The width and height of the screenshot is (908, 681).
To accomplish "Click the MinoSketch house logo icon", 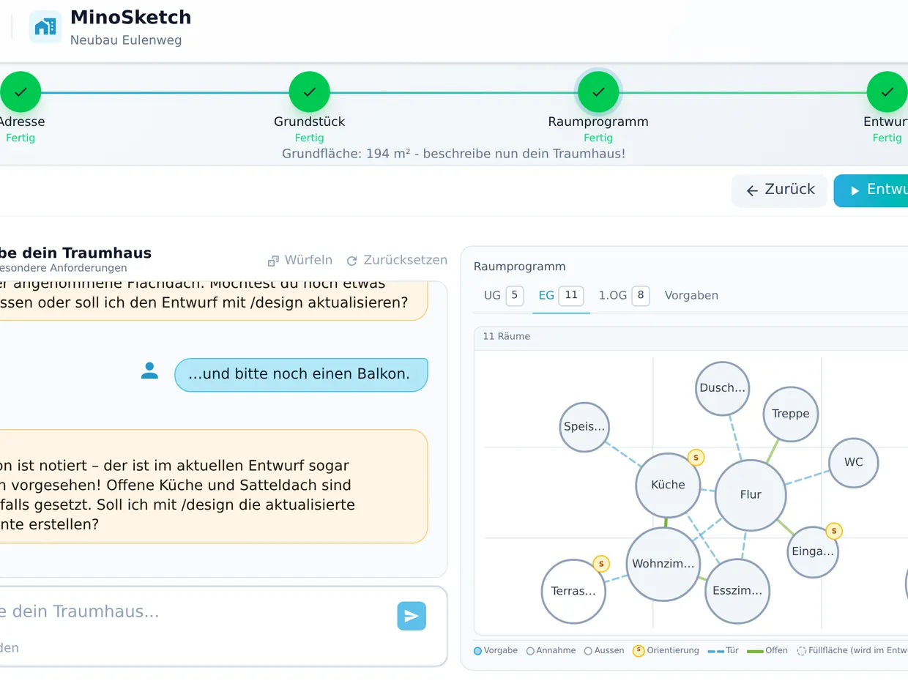I will click(45, 27).
